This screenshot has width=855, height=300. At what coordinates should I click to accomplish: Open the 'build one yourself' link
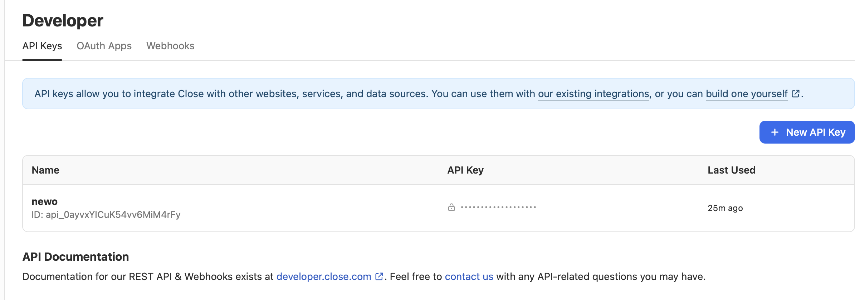point(747,94)
